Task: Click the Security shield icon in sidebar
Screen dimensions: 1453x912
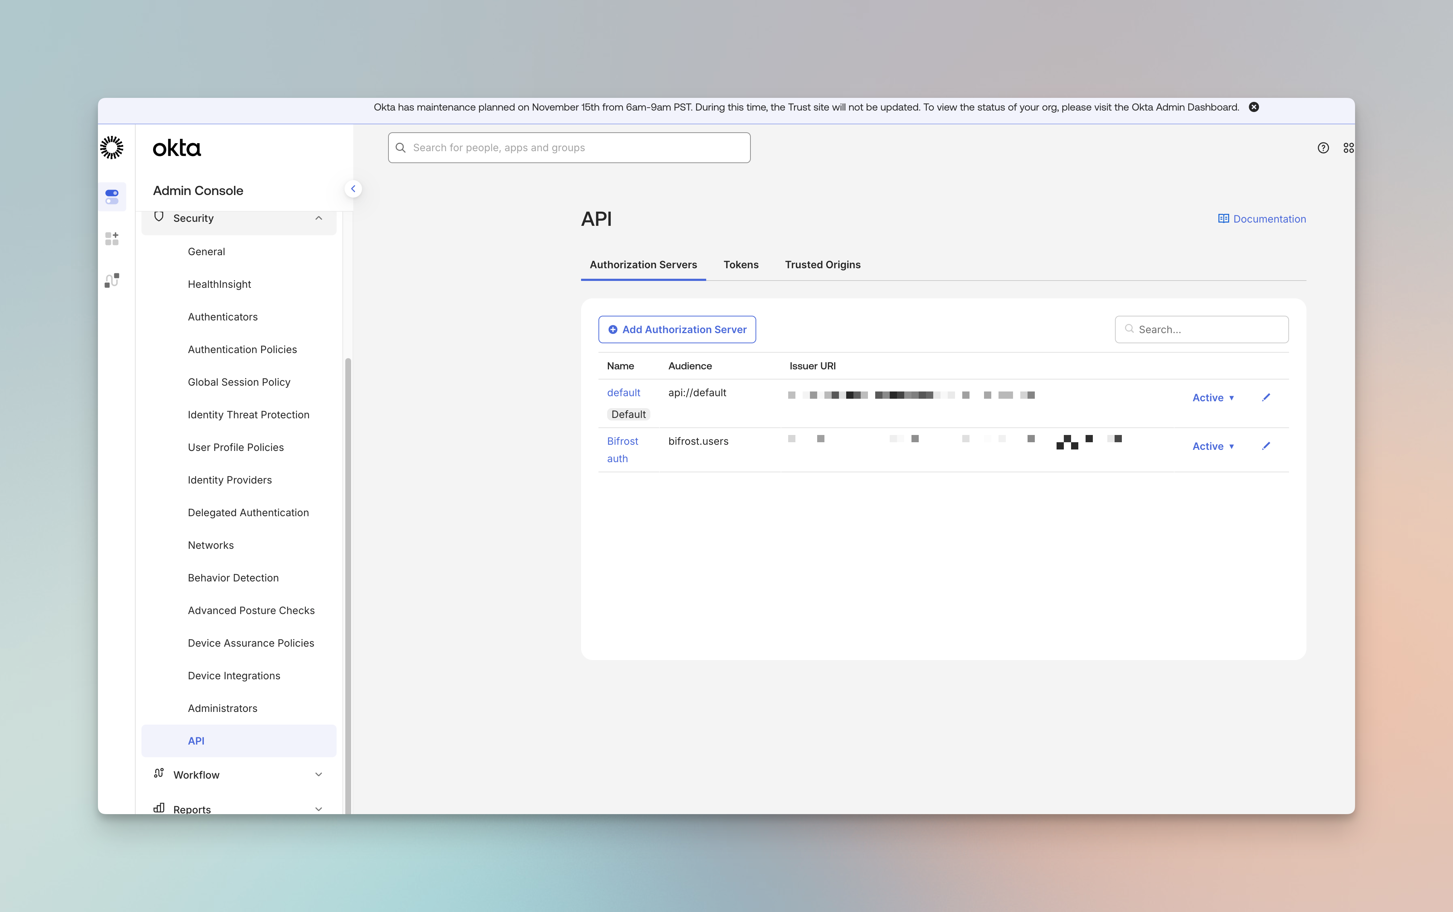Action: 159,217
